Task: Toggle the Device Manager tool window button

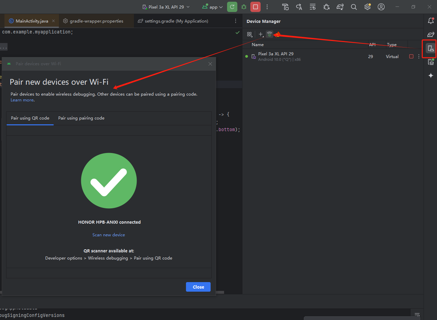Action: click(431, 48)
